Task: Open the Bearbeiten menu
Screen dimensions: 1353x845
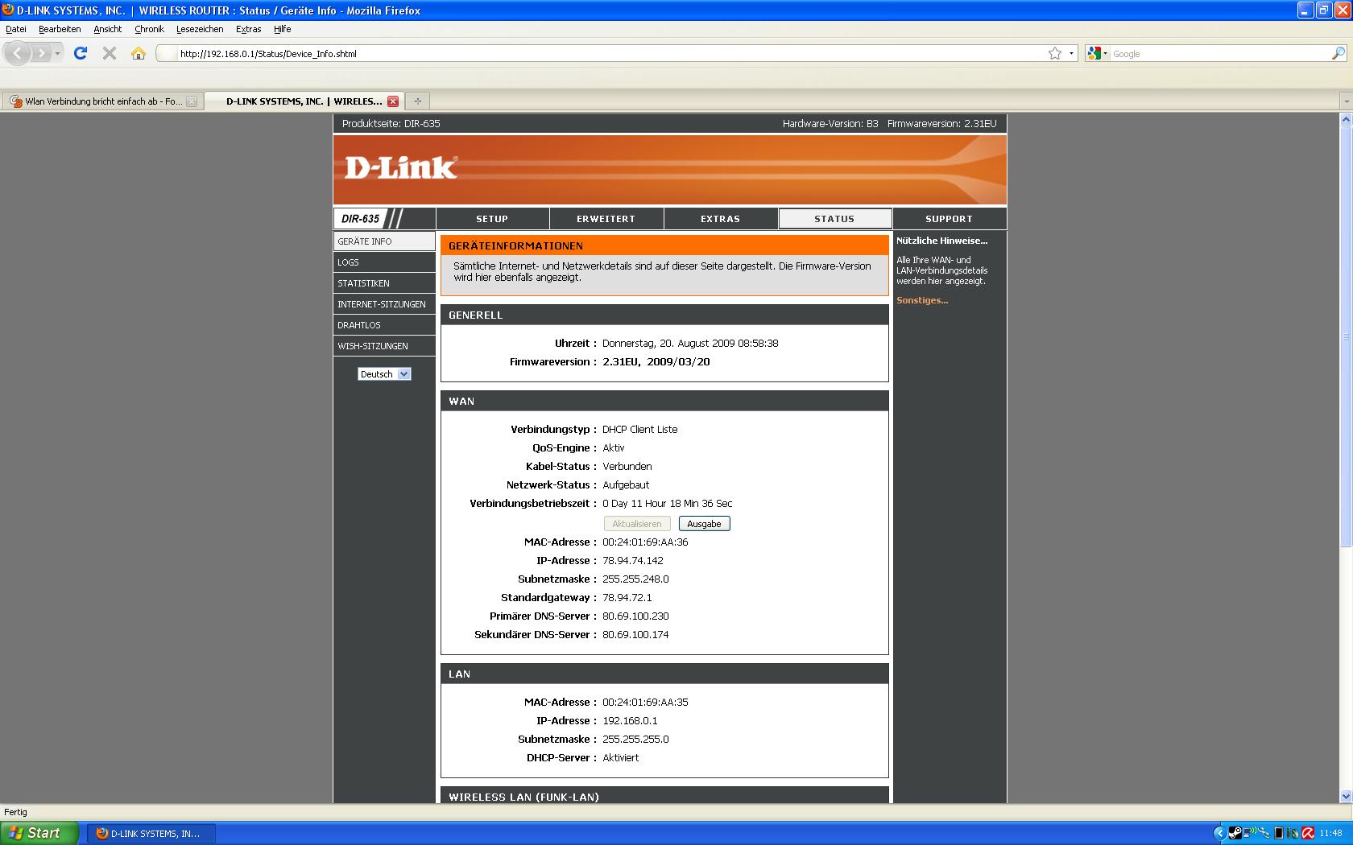Action: pos(60,29)
